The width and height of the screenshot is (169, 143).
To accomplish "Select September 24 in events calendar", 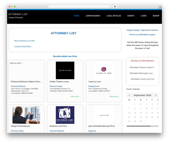I will 146,117.
